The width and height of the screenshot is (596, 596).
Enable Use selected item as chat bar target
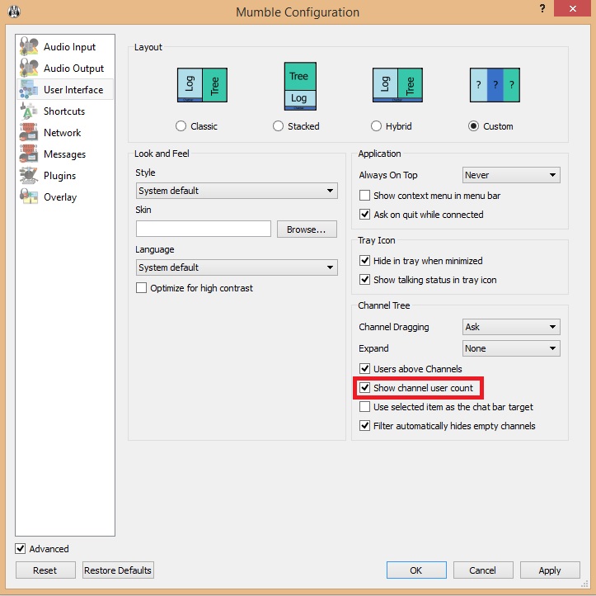[365, 406]
